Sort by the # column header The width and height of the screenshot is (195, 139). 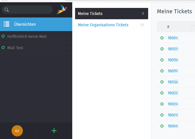[x=168, y=27]
